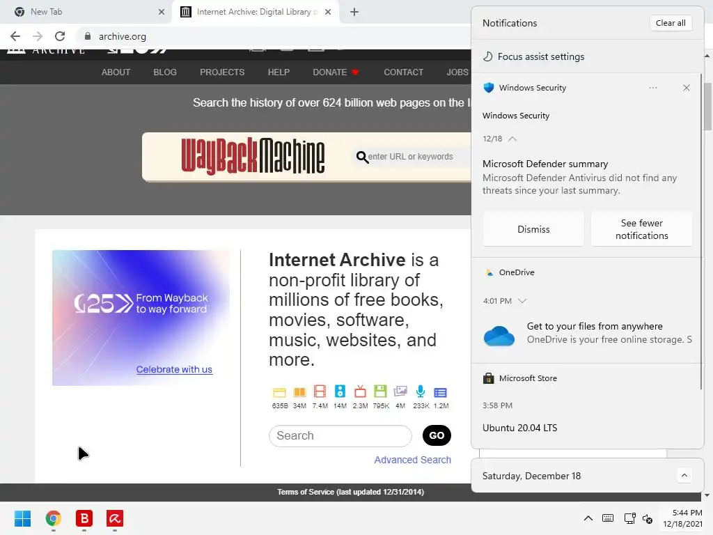Open the BLOG menu item

click(165, 72)
